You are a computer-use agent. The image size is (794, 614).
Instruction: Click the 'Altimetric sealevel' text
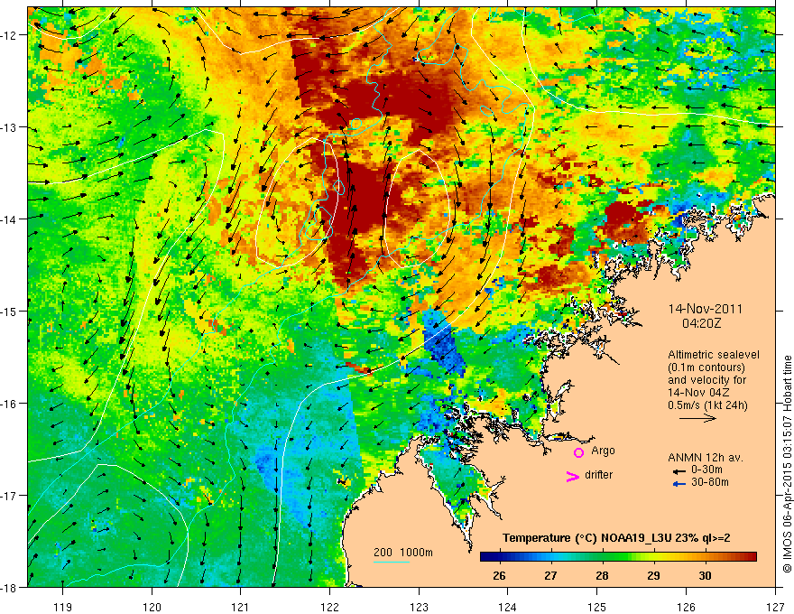(714, 355)
